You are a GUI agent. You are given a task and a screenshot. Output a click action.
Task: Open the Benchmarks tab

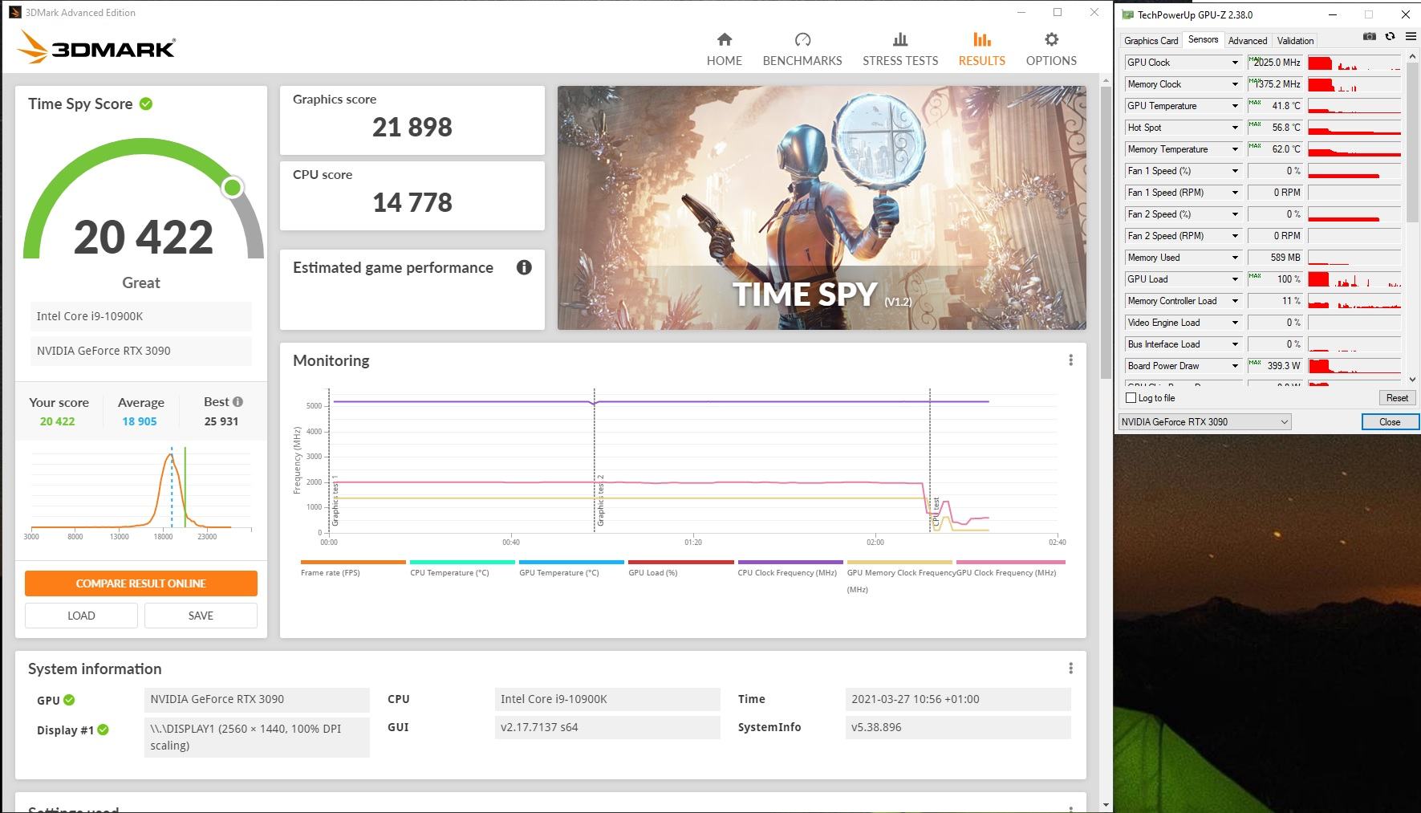coord(802,49)
